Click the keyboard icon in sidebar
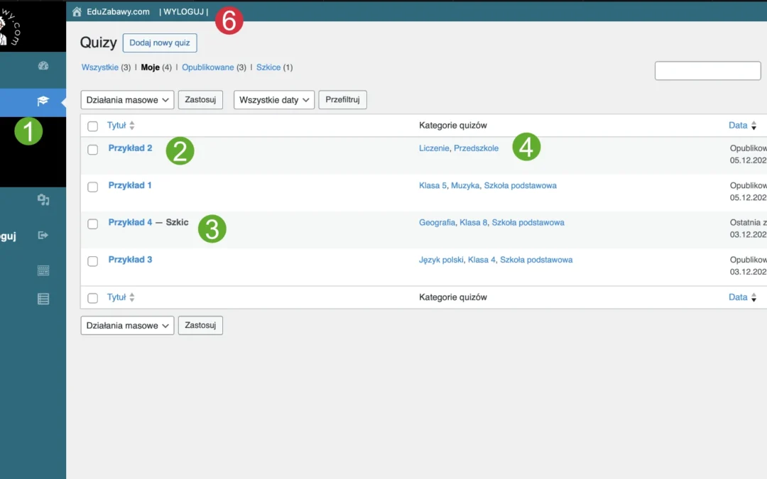 (x=43, y=270)
